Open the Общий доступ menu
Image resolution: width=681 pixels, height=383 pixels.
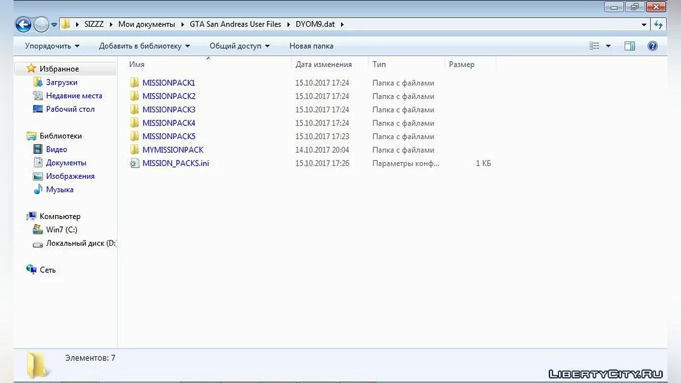point(239,46)
